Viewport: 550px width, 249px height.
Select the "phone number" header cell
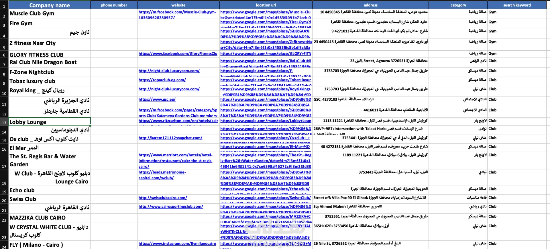[114, 5]
